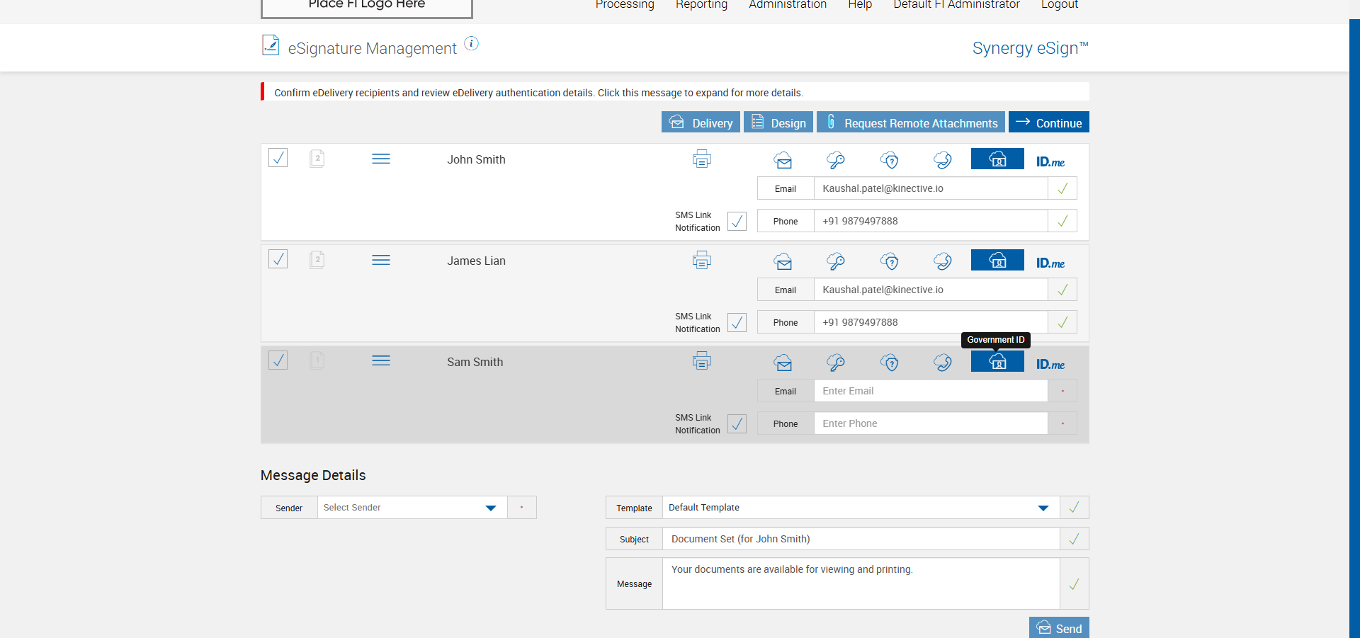This screenshot has width=1360, height=638.
Task: Click John Smith's phone number field
Action: [931, 221]
